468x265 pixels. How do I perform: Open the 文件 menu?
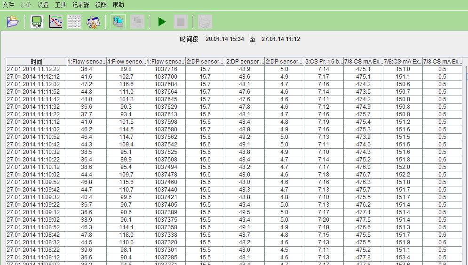click(x=8, y=5)
